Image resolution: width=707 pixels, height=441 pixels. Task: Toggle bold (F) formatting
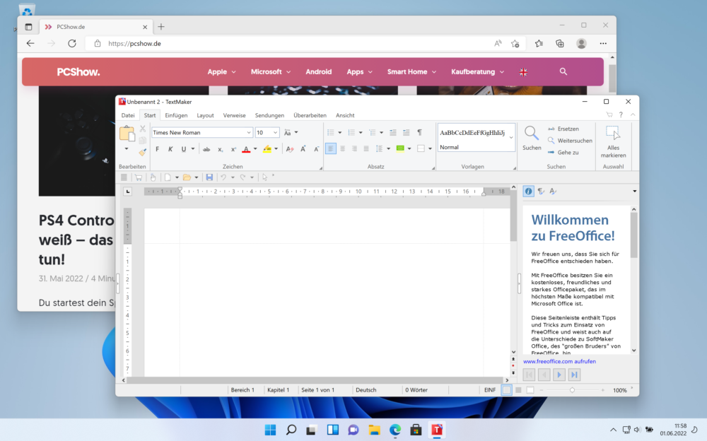tap(158, 149)
